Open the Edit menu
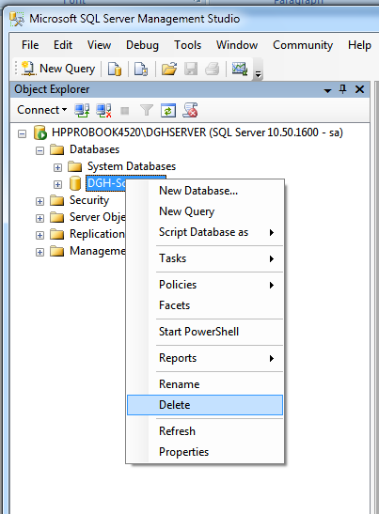The image size is (379, 514). point(63,45)
